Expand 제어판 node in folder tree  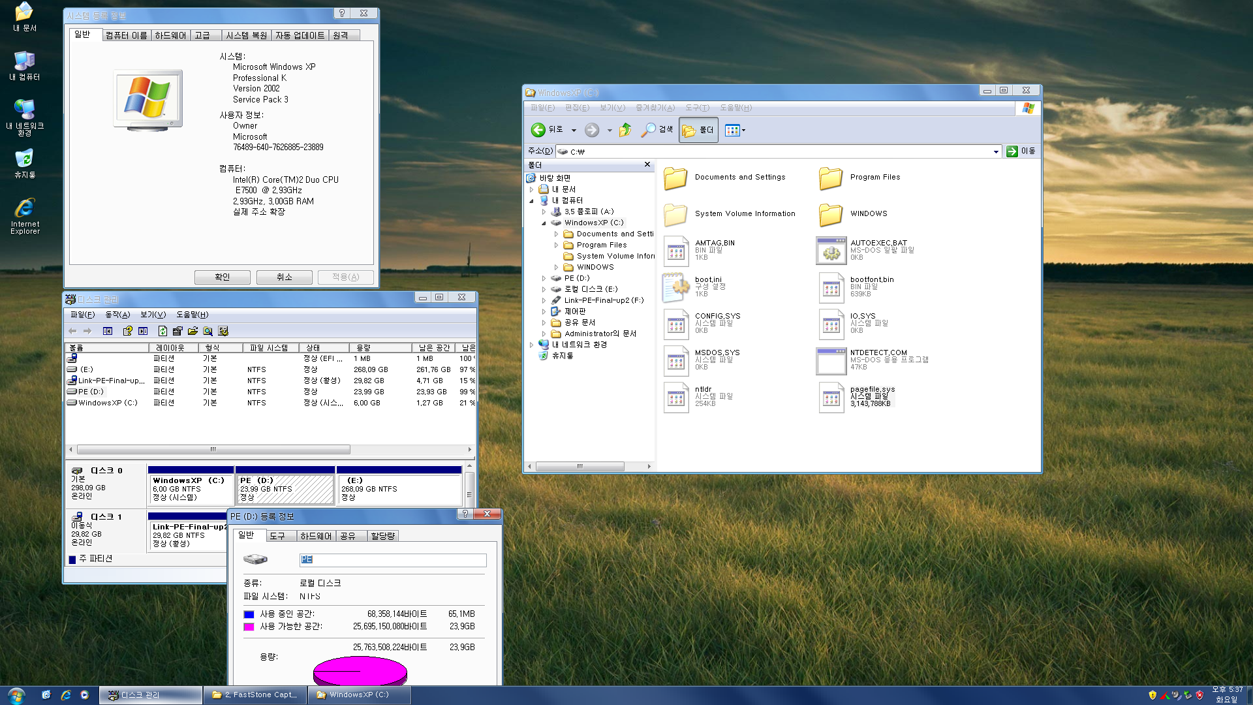click(x=544, y=311)
